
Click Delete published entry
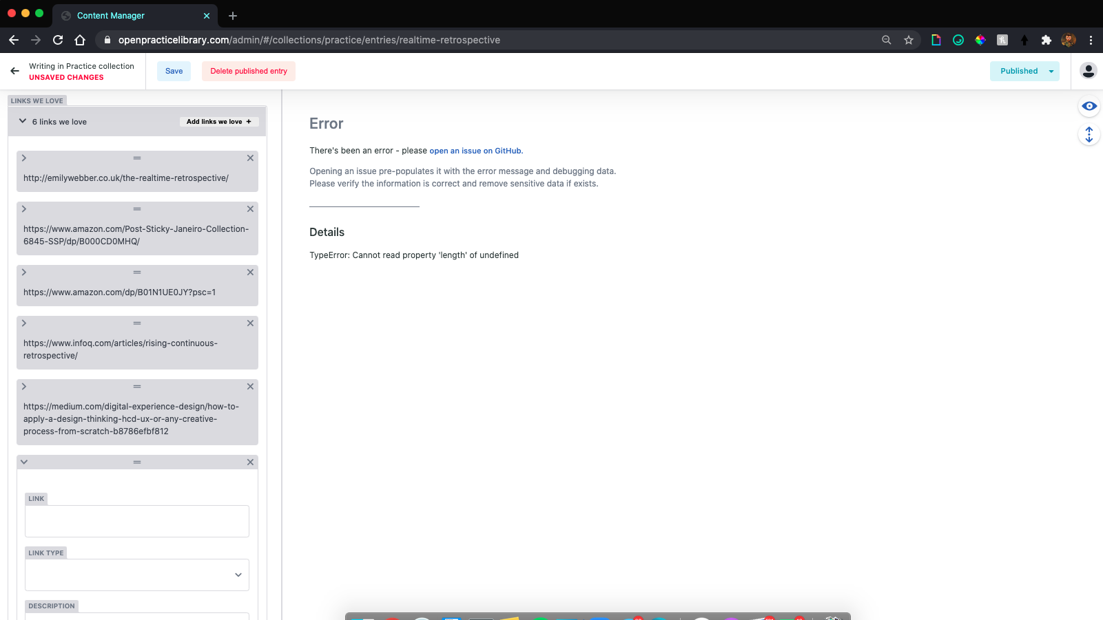click(248, 71)
